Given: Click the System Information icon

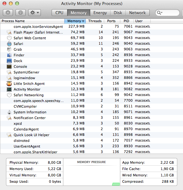Looking at the screenshot, I should click(x=9, y=112).
